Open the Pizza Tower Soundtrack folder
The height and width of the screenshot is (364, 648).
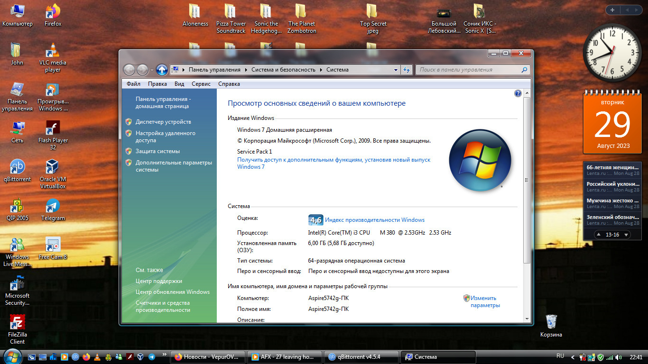[231, 13]
